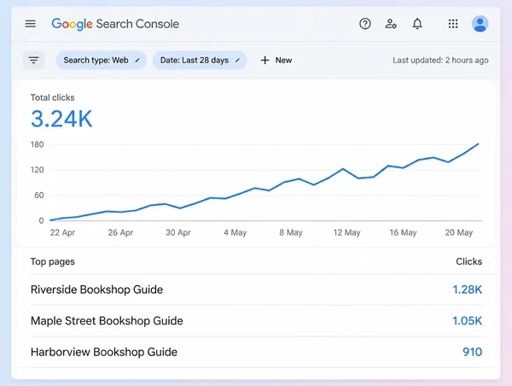Click the 910 clicks value
The image size is (512, 386).
pos(472,352)
